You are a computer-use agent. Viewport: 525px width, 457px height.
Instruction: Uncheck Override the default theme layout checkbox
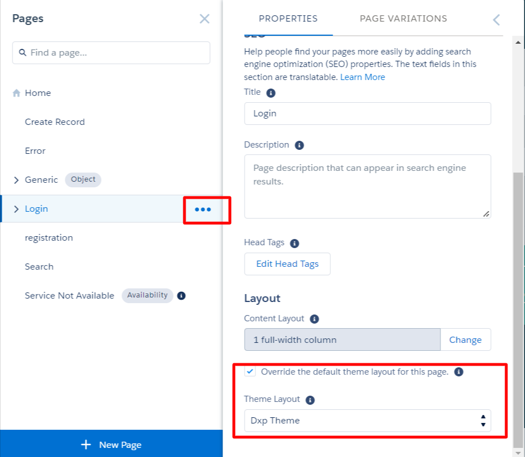click(250, 372)
